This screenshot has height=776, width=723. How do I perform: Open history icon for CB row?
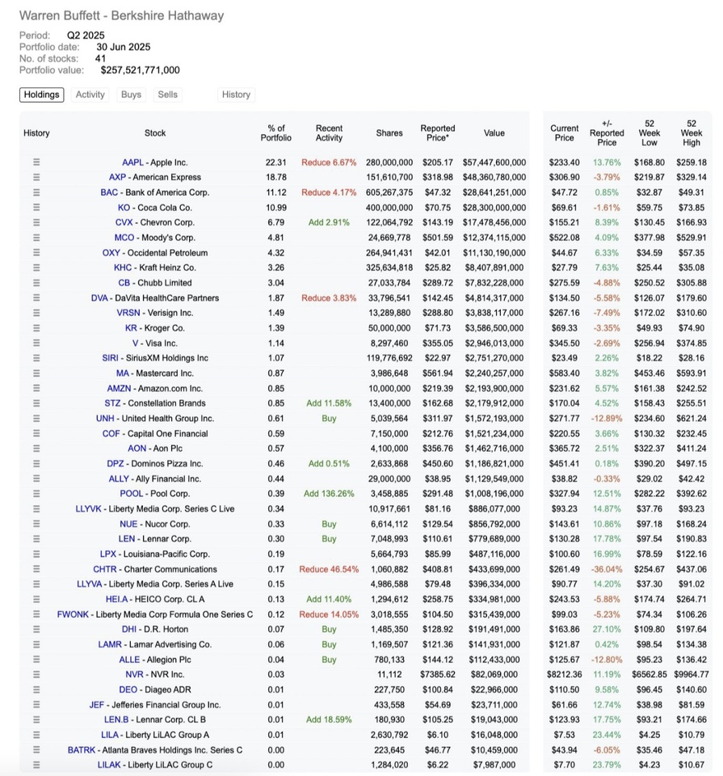click(36, 283)
